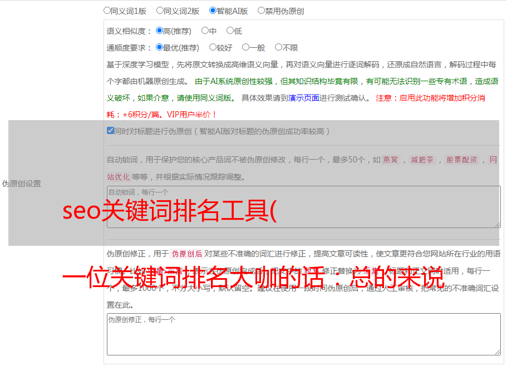Screen dimensions: 507x366
Task: Set 通顺度要求 to 一般
Action: [x=246, y=47]
